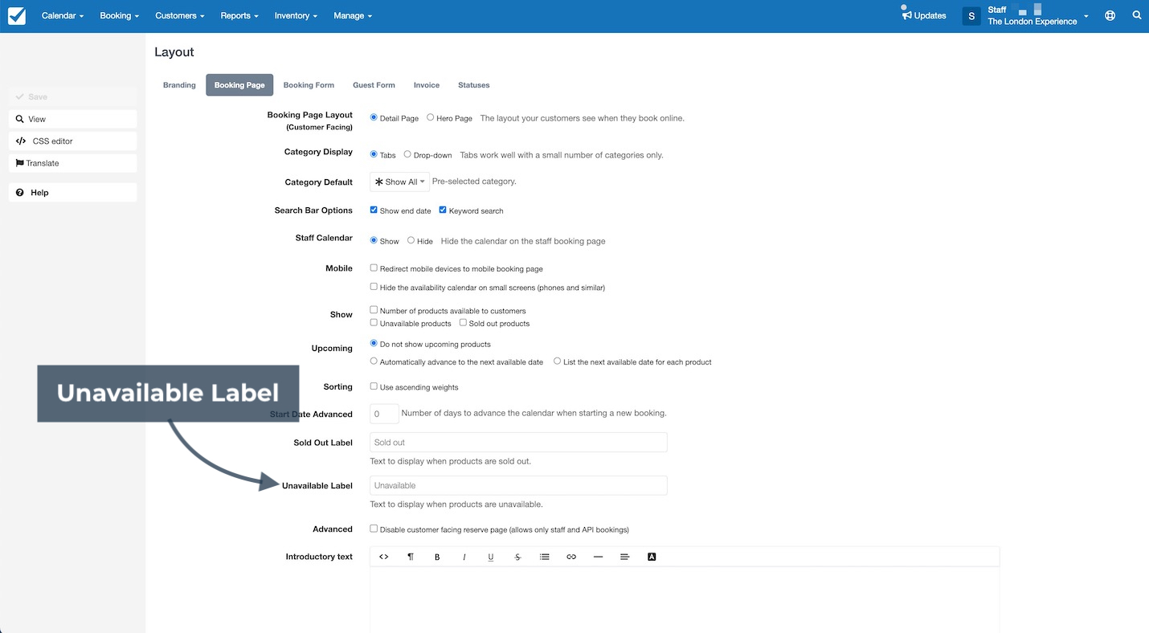Screen dimensions: 1149x633
Task: Choose Tabs category display
Action: click(374, 154)
